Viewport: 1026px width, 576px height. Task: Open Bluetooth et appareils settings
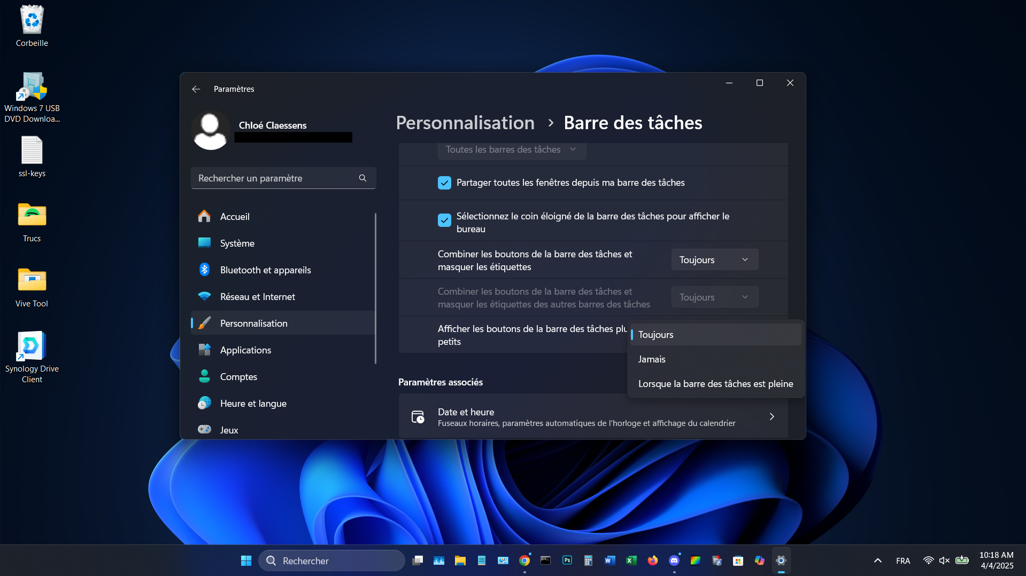pos(283,270)
